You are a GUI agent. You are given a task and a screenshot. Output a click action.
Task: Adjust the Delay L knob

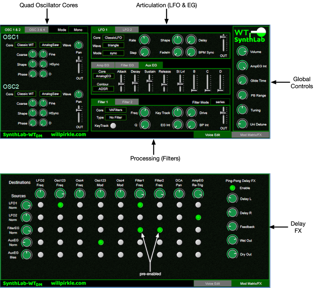(232, 199)
